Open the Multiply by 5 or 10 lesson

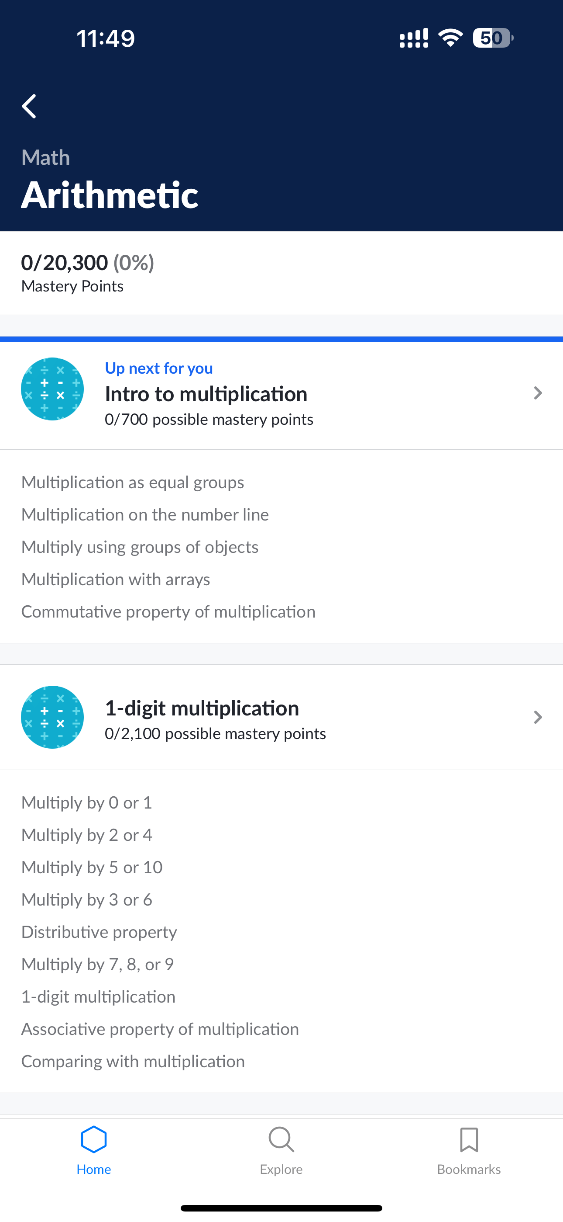92,867
